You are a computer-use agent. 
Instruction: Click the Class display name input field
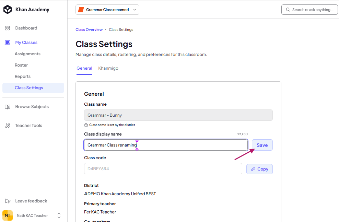[x=166, y=145]
